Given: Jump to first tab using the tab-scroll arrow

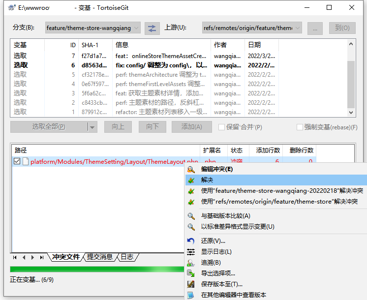Looking at the screenshot, I should coord(15,257).
